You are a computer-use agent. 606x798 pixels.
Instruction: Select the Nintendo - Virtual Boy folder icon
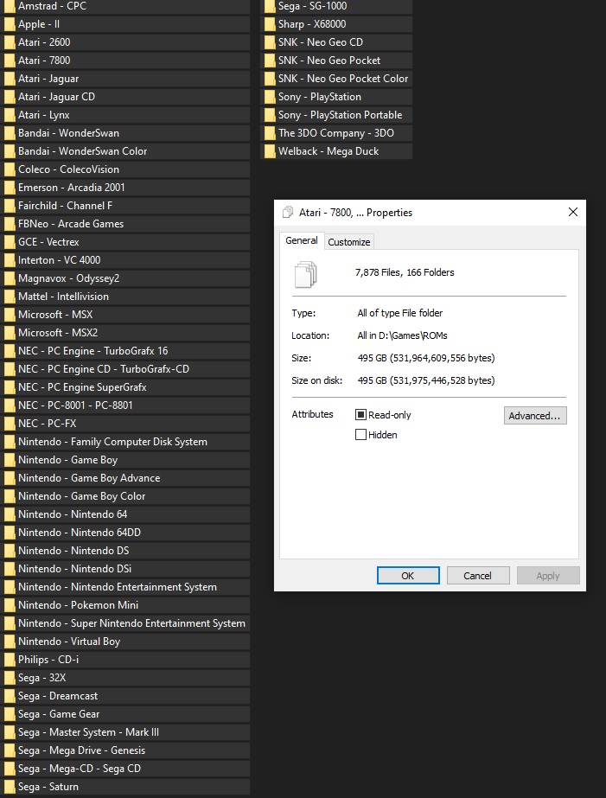(10, 642)
